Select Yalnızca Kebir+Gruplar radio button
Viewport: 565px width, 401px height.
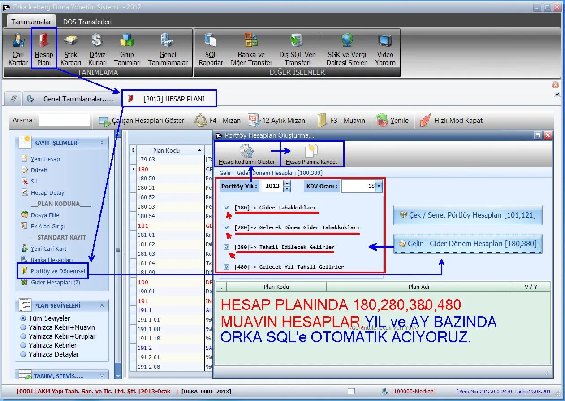(24, 336)
